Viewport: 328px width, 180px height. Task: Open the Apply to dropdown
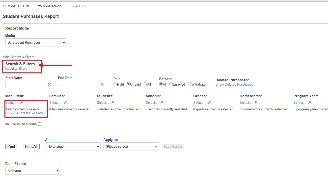coord(131,146)
